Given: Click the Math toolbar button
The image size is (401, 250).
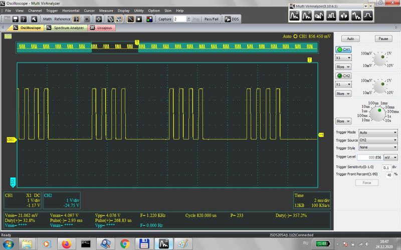Looking at the screenshot, I should pos(47,19).
